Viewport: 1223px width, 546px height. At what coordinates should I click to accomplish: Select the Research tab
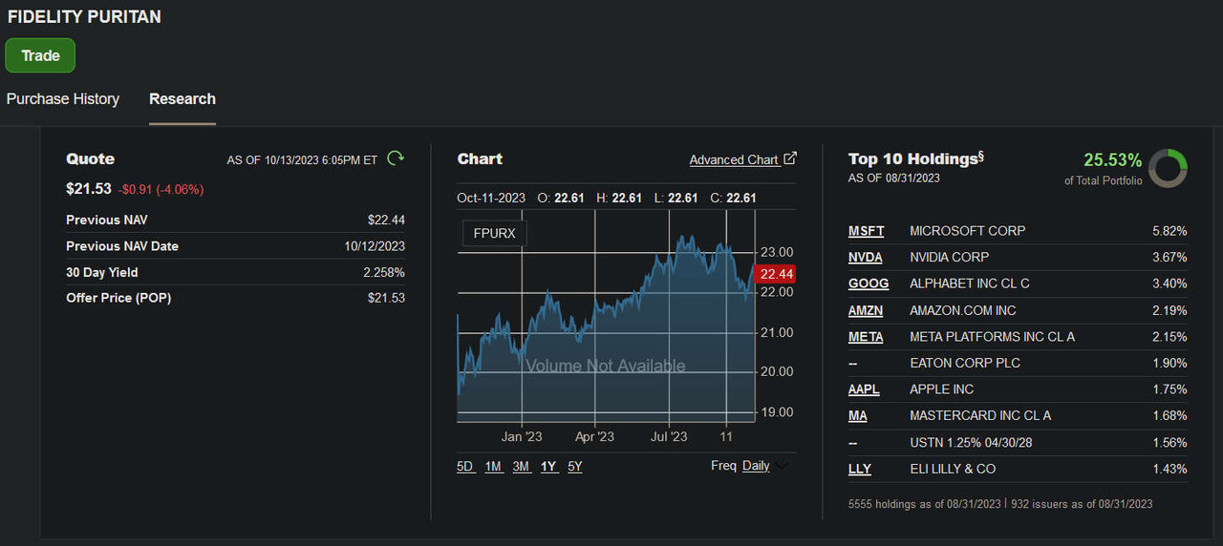click(x=182, y=99)
